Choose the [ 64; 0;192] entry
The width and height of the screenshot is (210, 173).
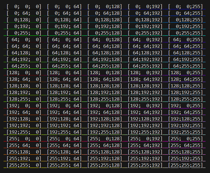145,40
